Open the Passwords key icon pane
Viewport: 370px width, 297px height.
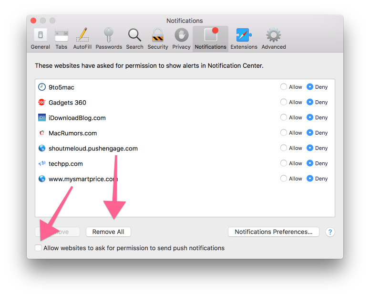click(x=109, y=39)
